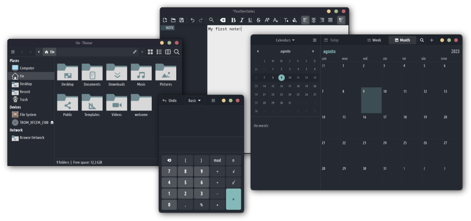
Task: Toggle strikethrough formatting in FeatherNotes
Action: [258, 20]
